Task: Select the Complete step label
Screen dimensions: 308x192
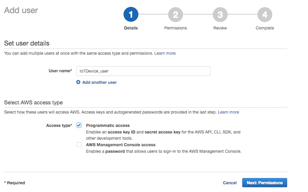Action: (265, 28)
